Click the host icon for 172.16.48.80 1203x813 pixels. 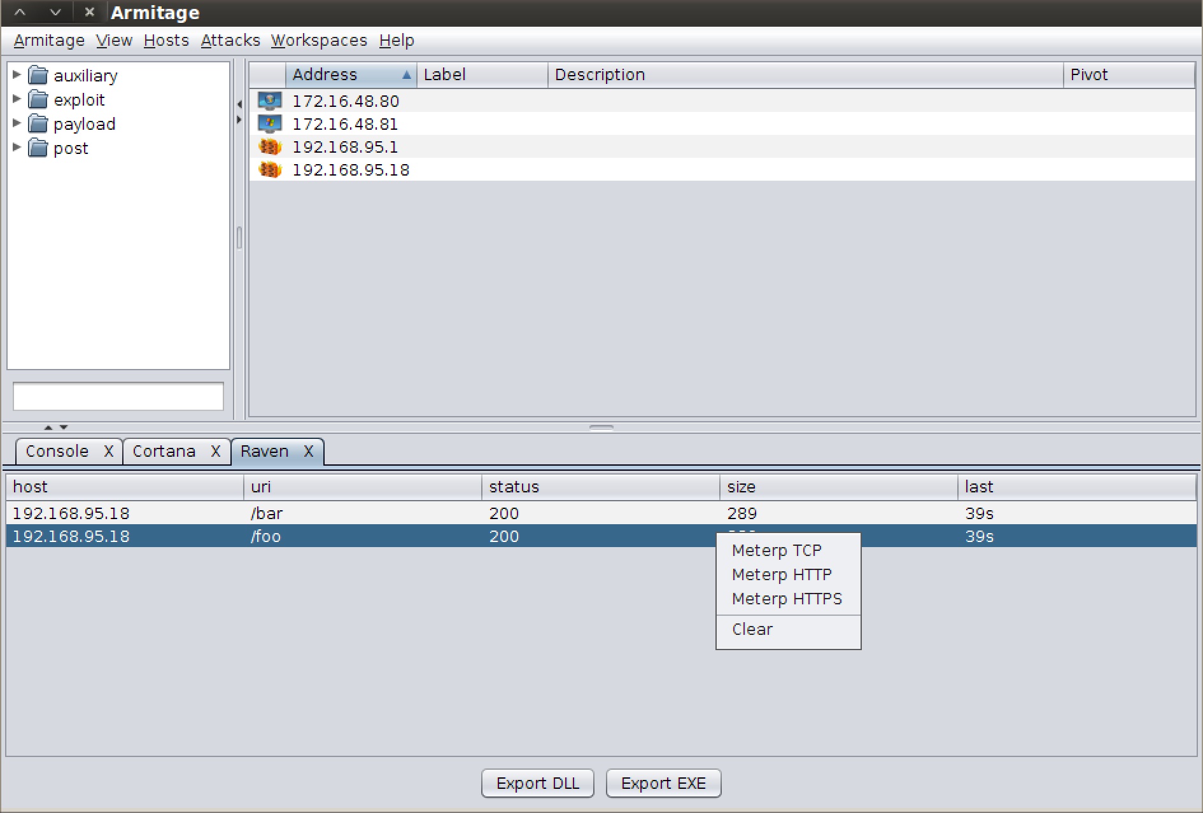(269, 101)
